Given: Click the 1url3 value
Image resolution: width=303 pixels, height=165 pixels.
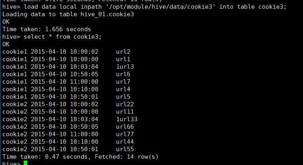Looking at the screenshot, I should pyautogui.click(x=125, y=67).
